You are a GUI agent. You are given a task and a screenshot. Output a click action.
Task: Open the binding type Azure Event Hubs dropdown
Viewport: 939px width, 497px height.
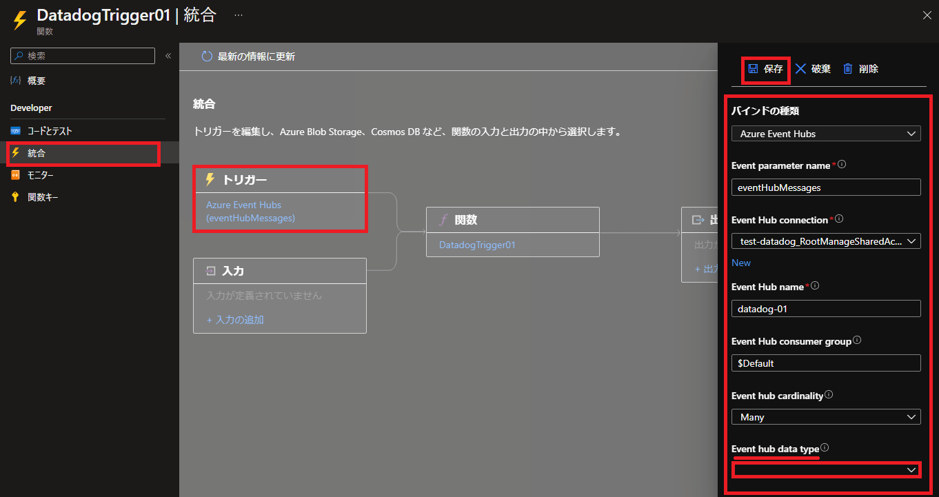pos(826,134)
